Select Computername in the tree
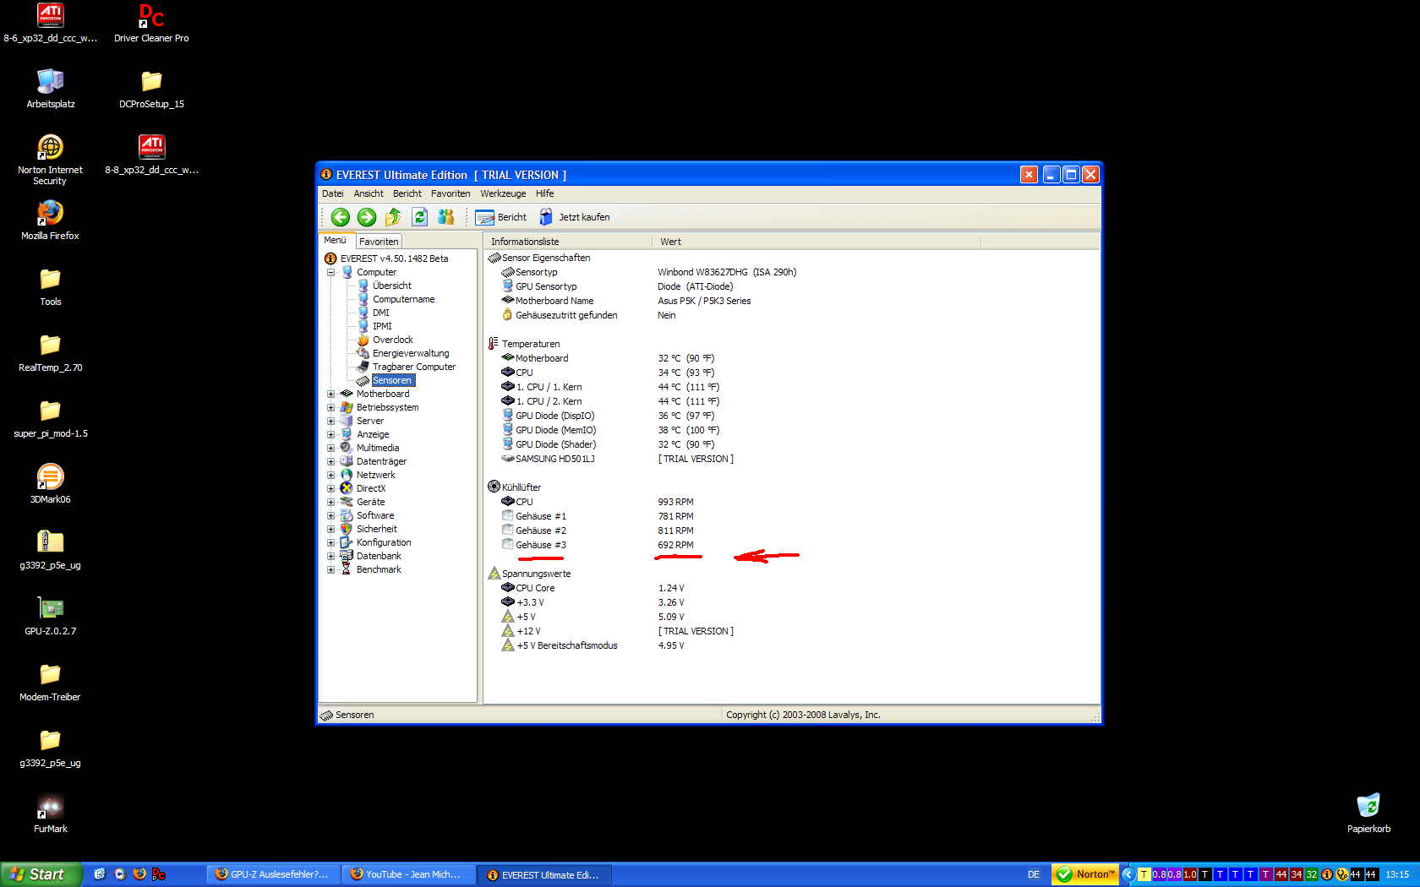The width and height of the screenshot is (1420, 887). [x=403, y=299]
